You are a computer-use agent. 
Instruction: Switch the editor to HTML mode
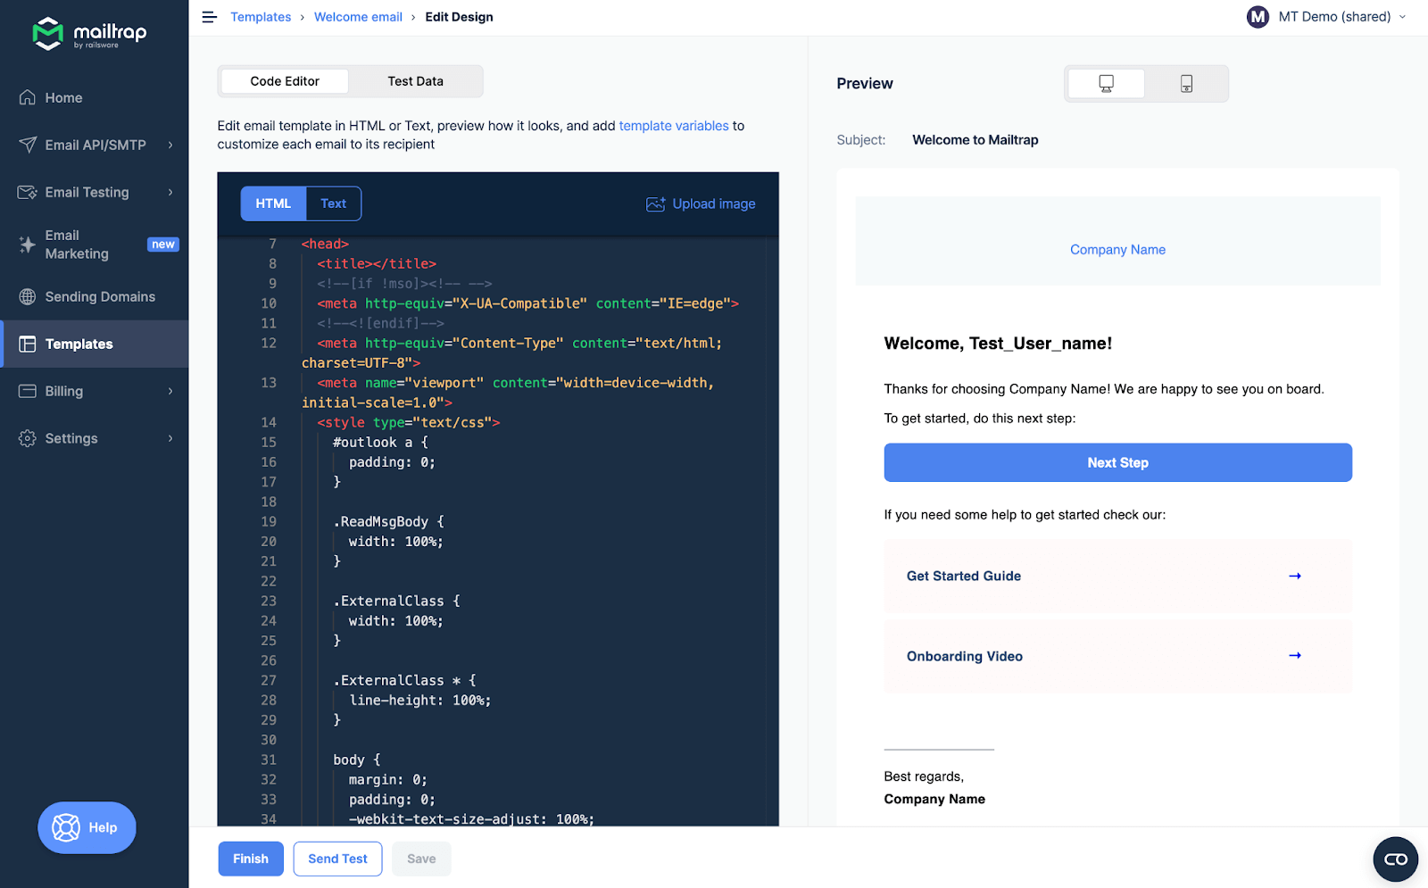click(x=272, y=203)
